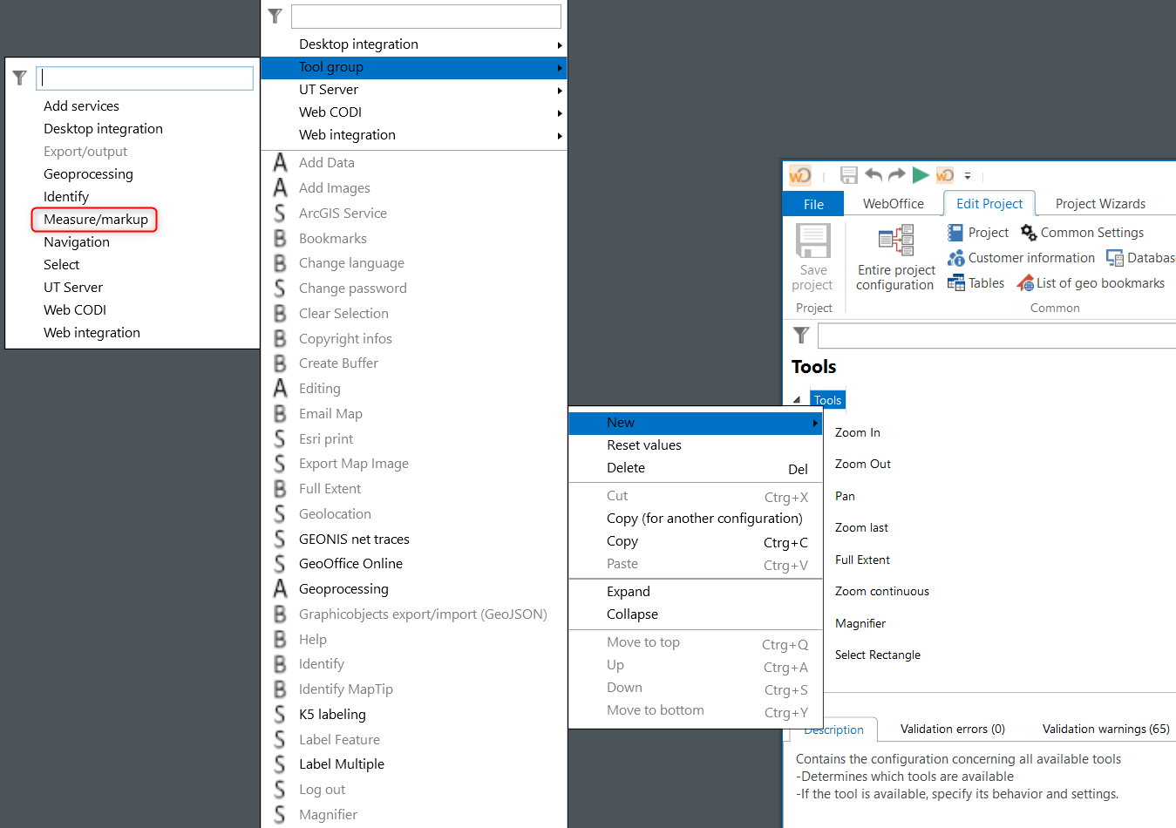Collapse the Tools tree node triangle

click(797, 400)
